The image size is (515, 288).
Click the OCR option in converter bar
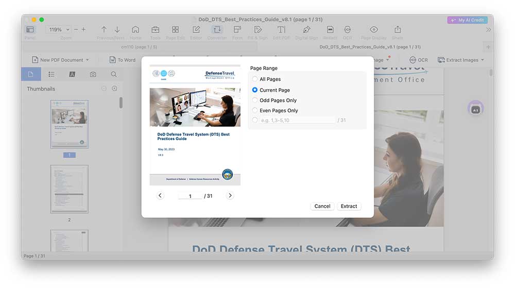tap(418, 60)
